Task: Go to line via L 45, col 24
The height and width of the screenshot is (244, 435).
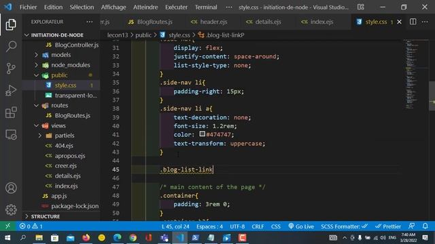Action: [175, 226]
